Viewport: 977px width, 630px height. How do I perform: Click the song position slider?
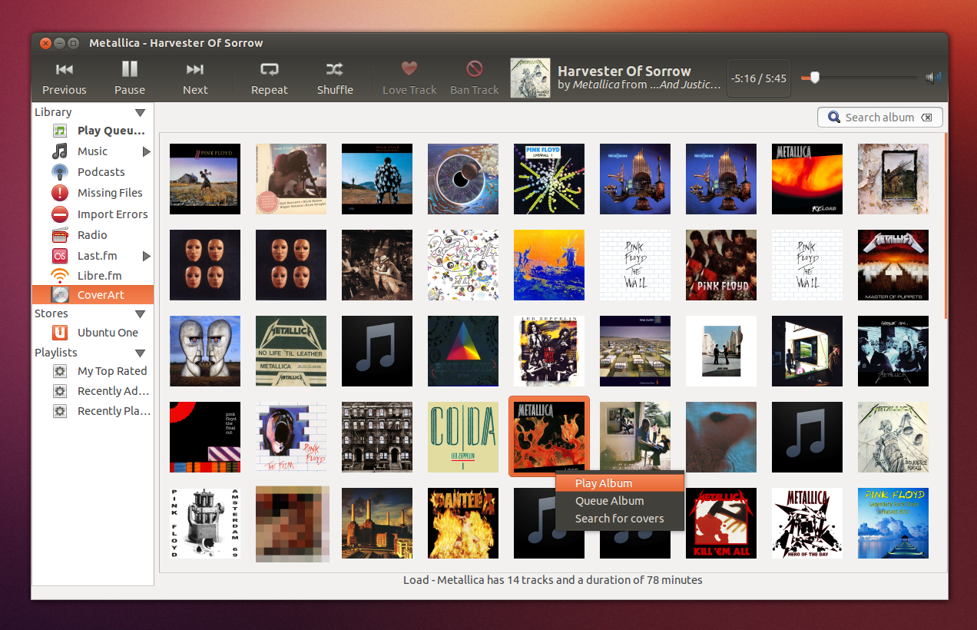[x=859, y=77]
